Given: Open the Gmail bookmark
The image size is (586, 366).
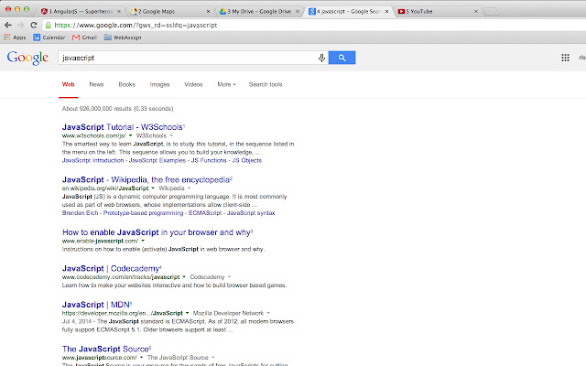Looking at the screenshot, I should (x=84, y=38).
